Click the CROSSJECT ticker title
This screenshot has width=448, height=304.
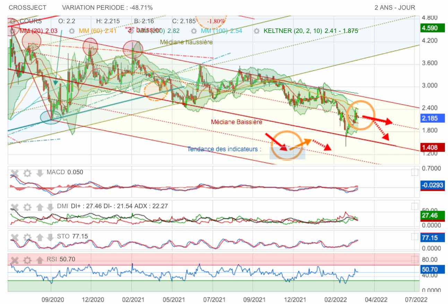(27, 8)
